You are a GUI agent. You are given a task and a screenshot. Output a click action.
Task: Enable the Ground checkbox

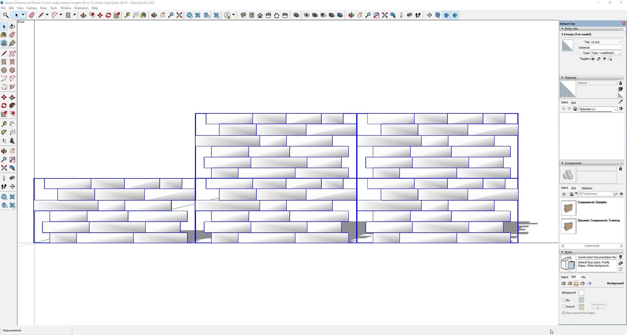tap(563, 307)
